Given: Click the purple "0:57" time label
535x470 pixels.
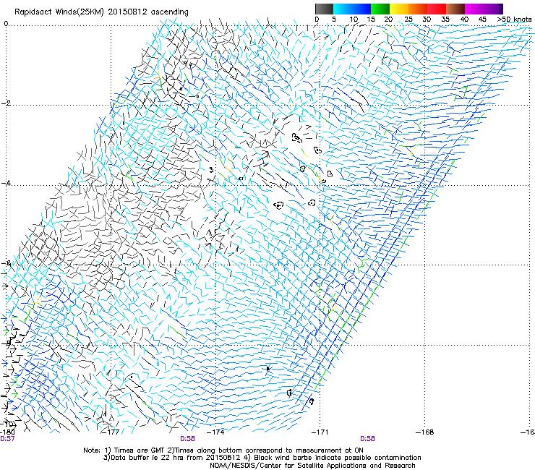Looking at the screenshot, I should pyautogui.click(x=7, y=439).
